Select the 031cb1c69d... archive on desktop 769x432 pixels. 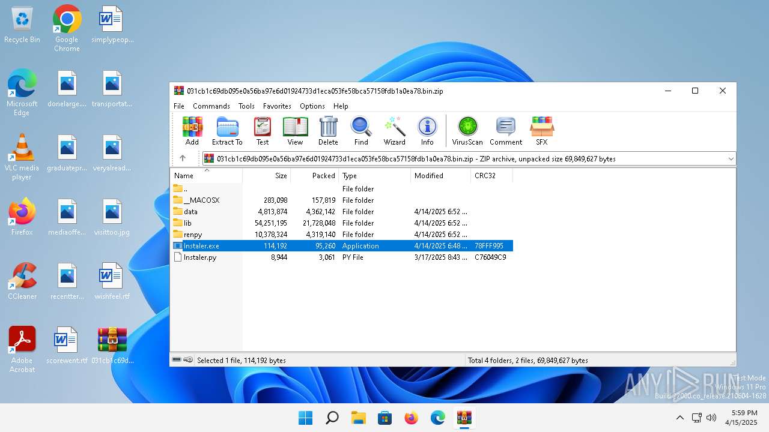(x=112, y=346)
